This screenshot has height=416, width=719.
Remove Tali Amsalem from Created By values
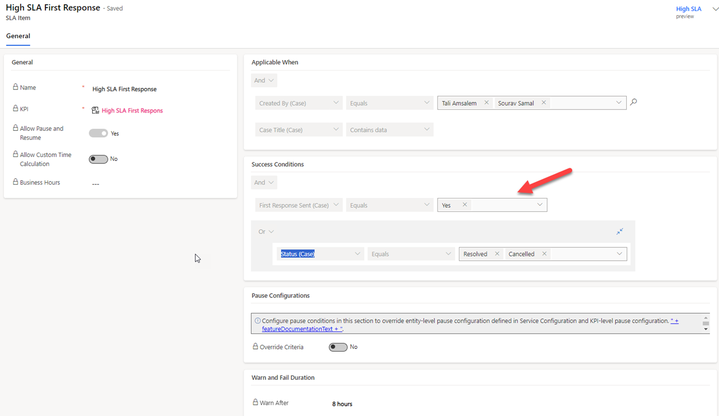coord(487,103)
